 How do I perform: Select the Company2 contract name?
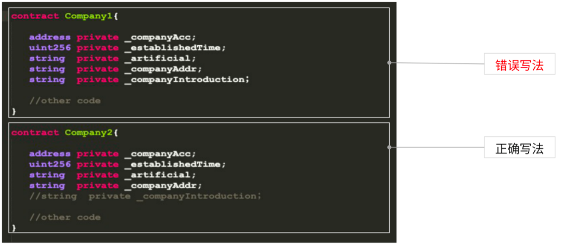[x=88, y=133]
